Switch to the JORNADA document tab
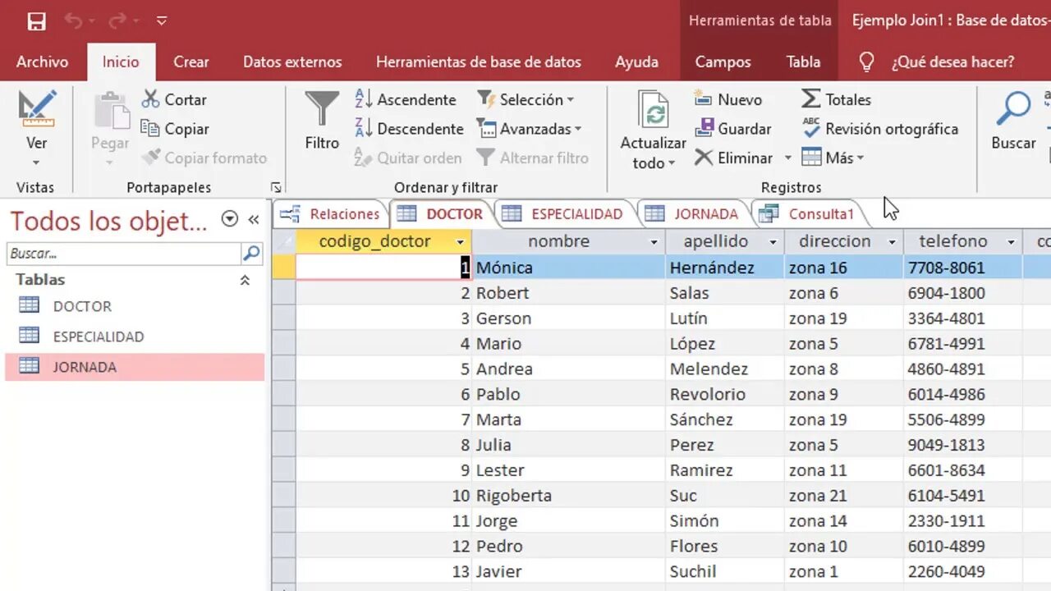The image size is (1051, 591). click(x=692, y=214)
